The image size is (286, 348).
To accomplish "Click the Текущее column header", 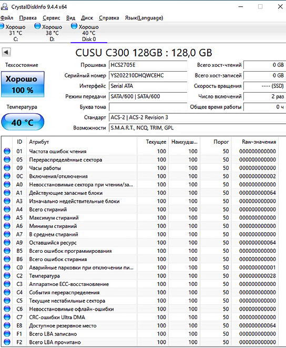I will (153, 142).
